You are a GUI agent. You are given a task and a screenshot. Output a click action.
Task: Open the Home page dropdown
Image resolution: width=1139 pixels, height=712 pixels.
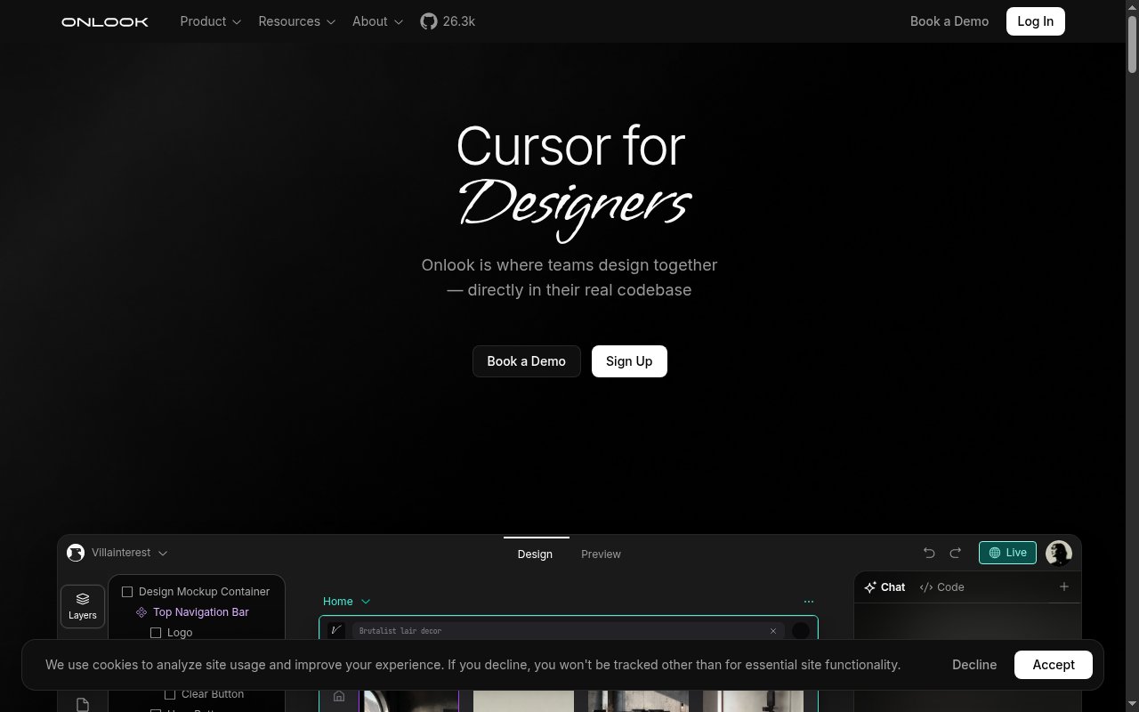point(346,602)
